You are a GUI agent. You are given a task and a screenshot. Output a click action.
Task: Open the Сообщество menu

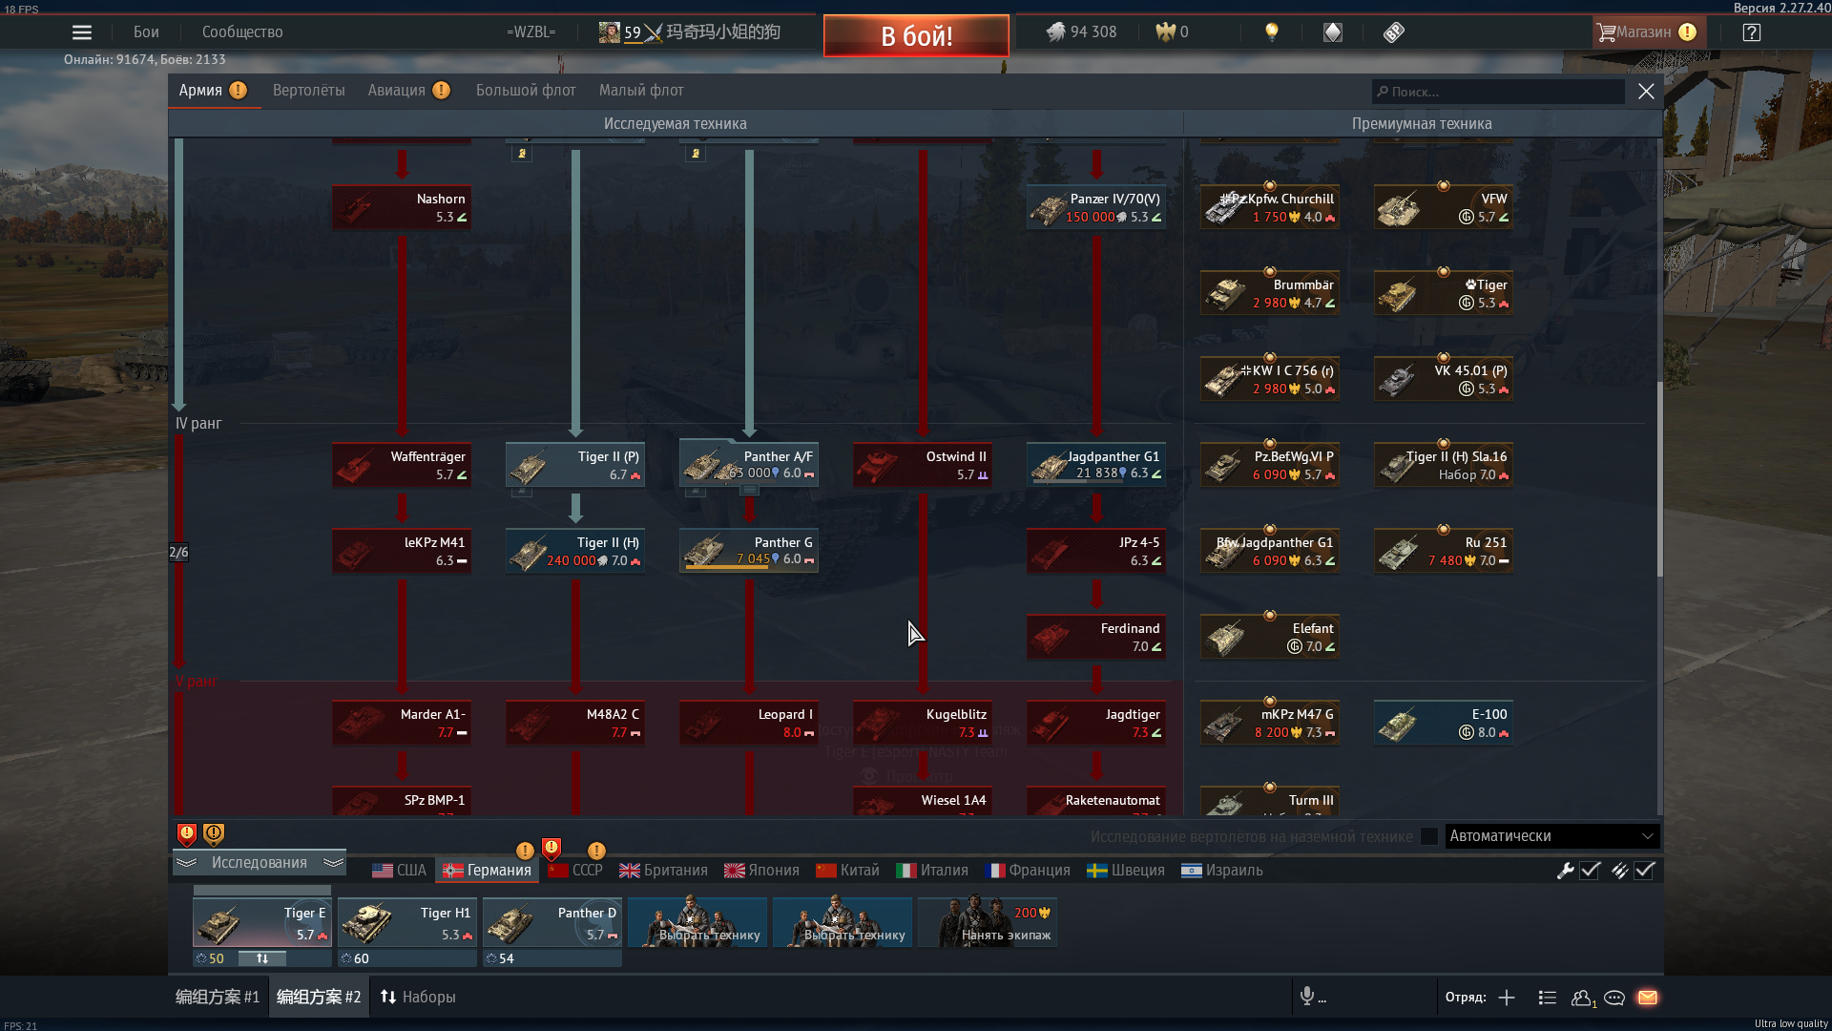point(242,32)
